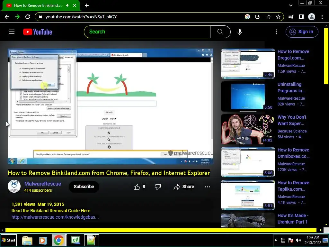Click the Show desktop button
This screenshot has height=247, width=329.
(x=325, y=240)
